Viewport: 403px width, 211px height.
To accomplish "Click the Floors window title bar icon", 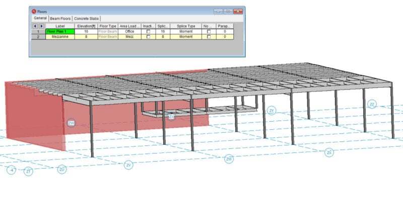I will pos(34,11).
